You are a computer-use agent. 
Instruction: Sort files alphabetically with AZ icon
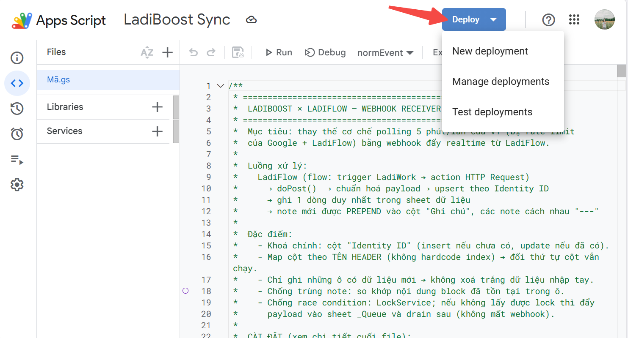(147, 52)
